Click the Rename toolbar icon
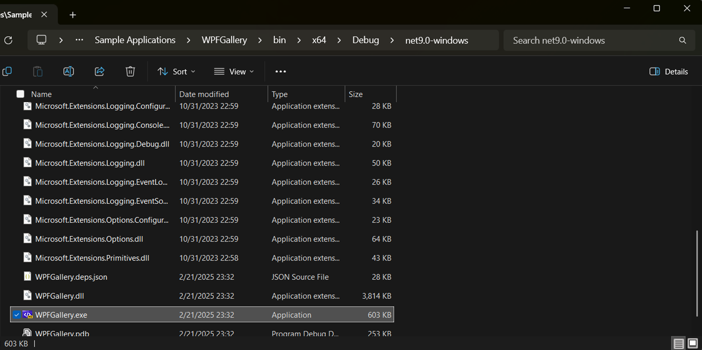 point(69,71)
